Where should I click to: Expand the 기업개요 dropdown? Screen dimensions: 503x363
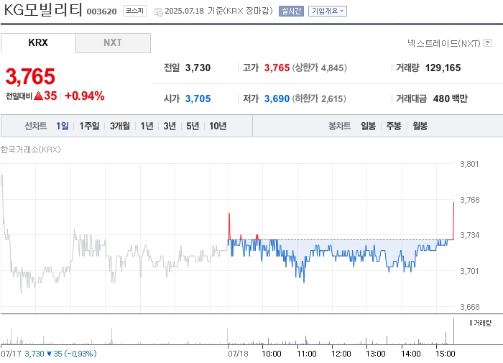(328, 11)
